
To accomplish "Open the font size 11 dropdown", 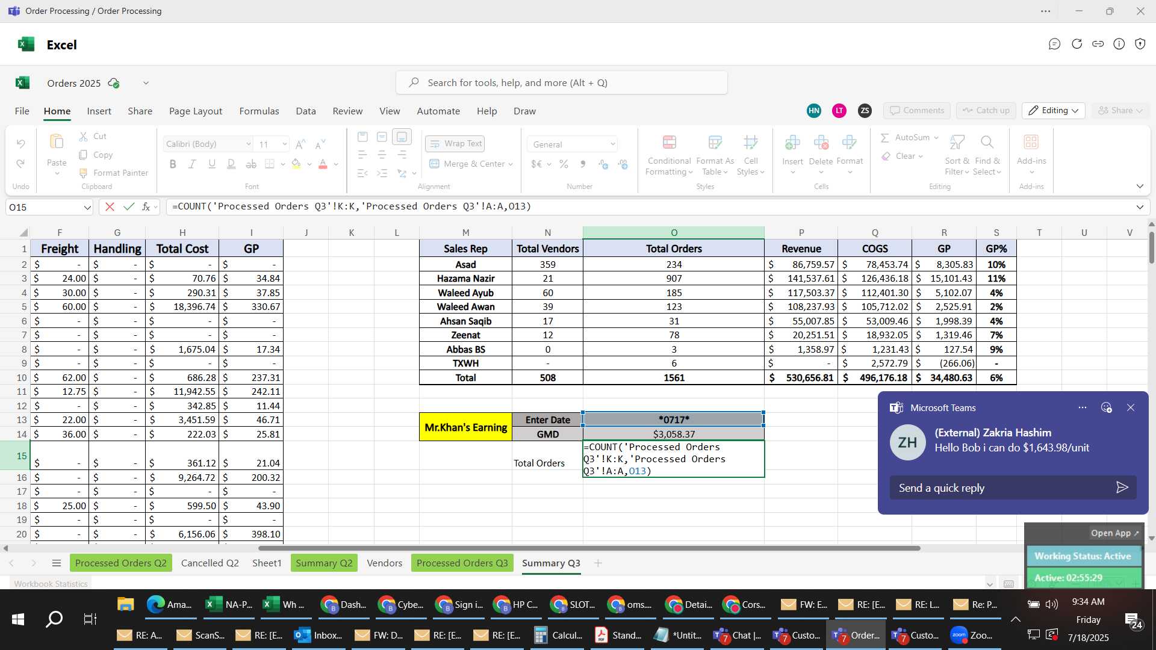I will coord(284,144).
